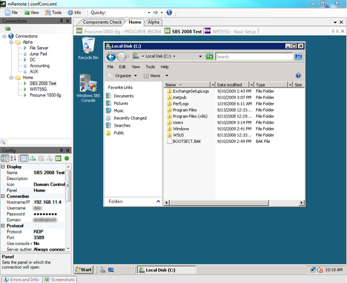Click the Domain Controller icon button in Config toolbar
The image size is (347, 283).
click(x=58, y=158)
